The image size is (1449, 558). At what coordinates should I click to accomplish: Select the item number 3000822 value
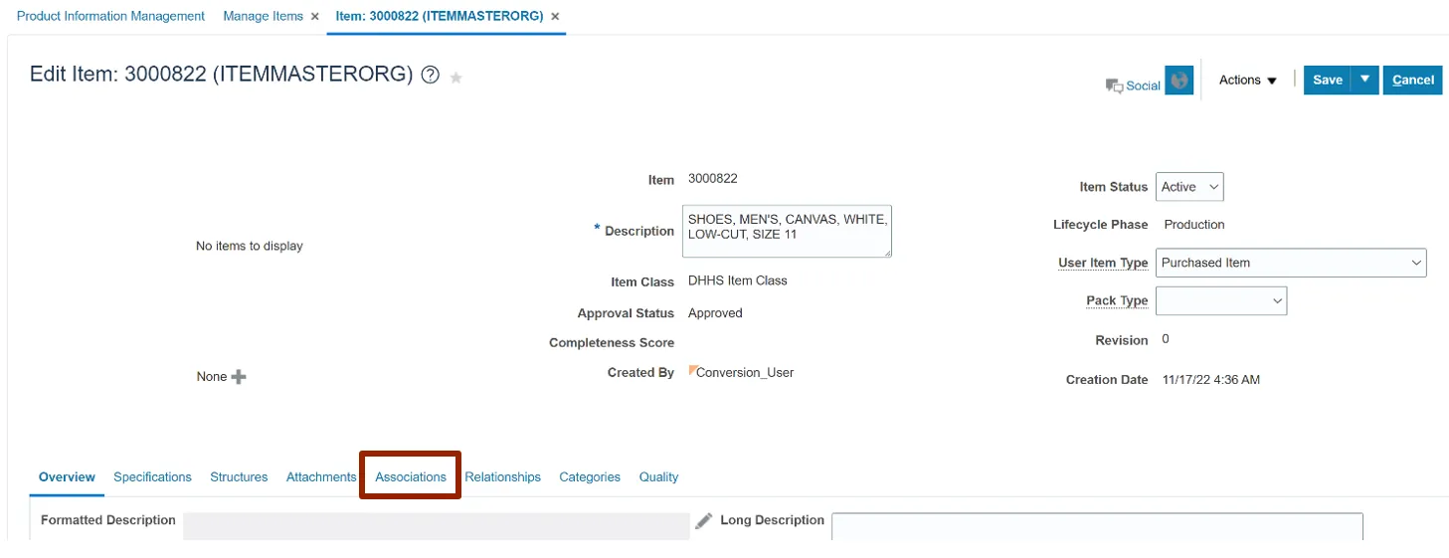[713, 179]
